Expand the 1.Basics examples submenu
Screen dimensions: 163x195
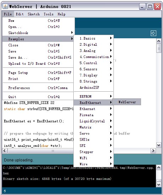[94, 38]
